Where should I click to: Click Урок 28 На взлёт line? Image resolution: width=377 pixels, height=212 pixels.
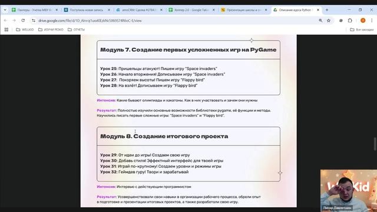tap(149, 85)
